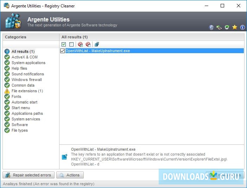
Task: Minimize the Registry Cleaner window
Action: click(207, 6)
